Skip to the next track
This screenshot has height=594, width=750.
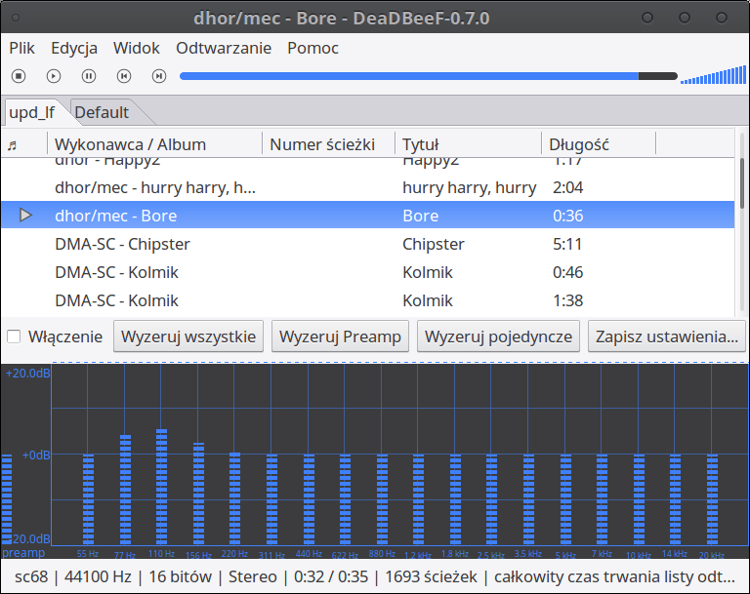pyautogui.click(x=159, y=76)
